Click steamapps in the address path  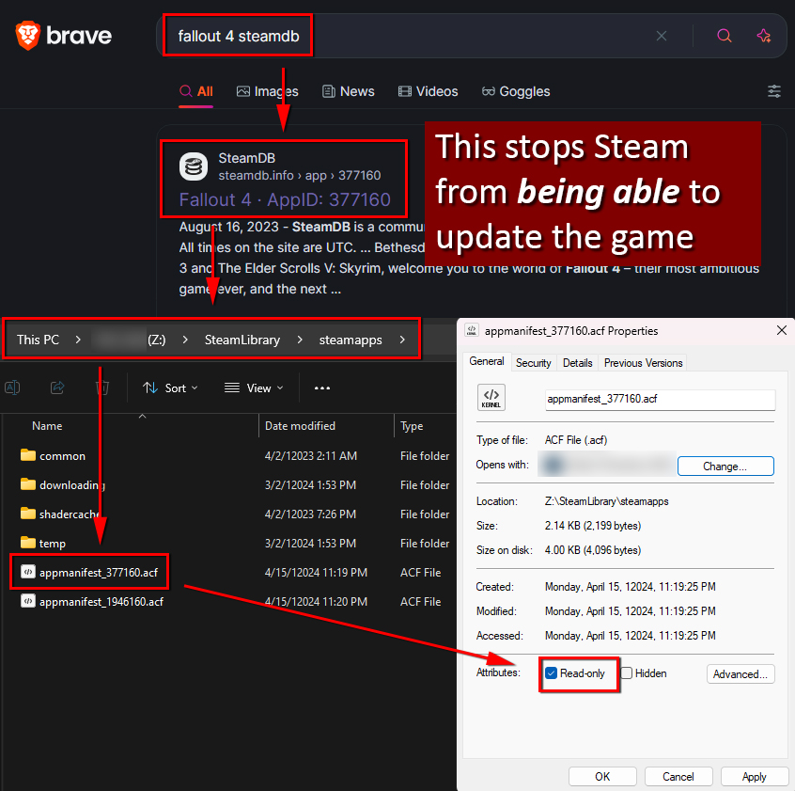click(x=351, y=340)
